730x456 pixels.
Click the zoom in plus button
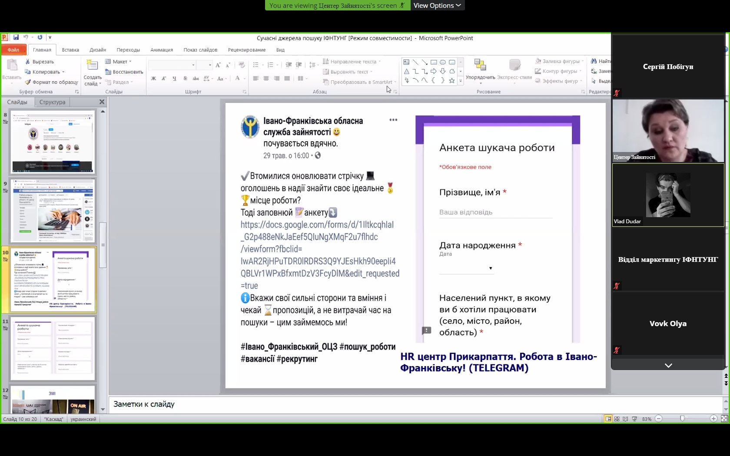pos(713,419)
